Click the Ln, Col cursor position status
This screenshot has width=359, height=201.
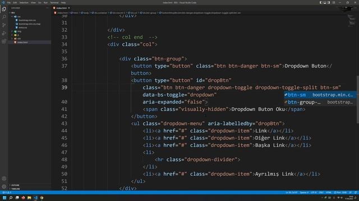[x=291, y=193]
